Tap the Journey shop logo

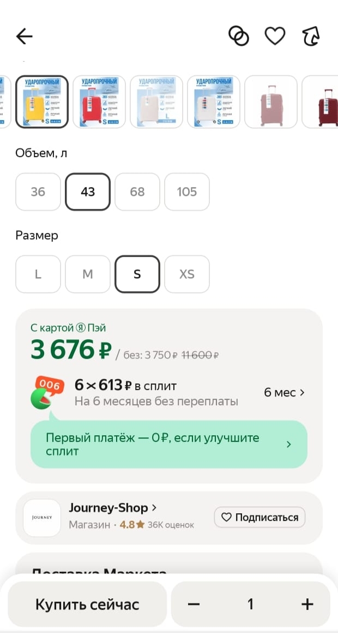pos(42,518)
